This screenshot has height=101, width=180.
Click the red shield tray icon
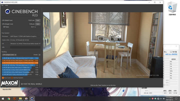pyautogui.click(x=152, y=99)
